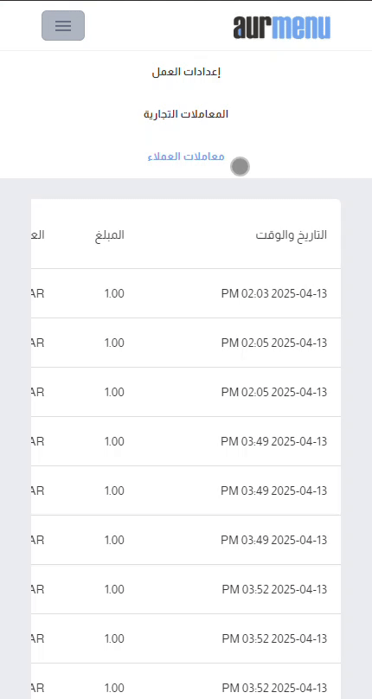Click the المبلغ column header
372x699 pixels.
pyautogui.click(x=109, y=235)
